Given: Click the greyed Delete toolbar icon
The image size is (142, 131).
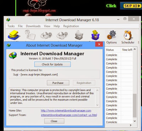Looking at the screenshot, I should click(x=79, y=35).
